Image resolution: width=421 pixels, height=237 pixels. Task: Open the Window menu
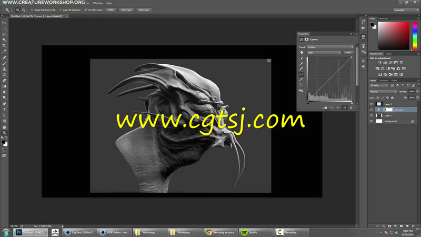98,3
